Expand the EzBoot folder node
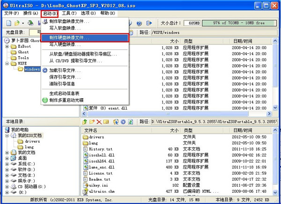This screenshot has width=281, height=204. tap(7, 46)
